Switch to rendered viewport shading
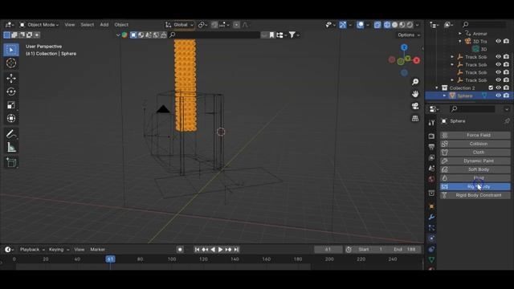 coord(410,25)
